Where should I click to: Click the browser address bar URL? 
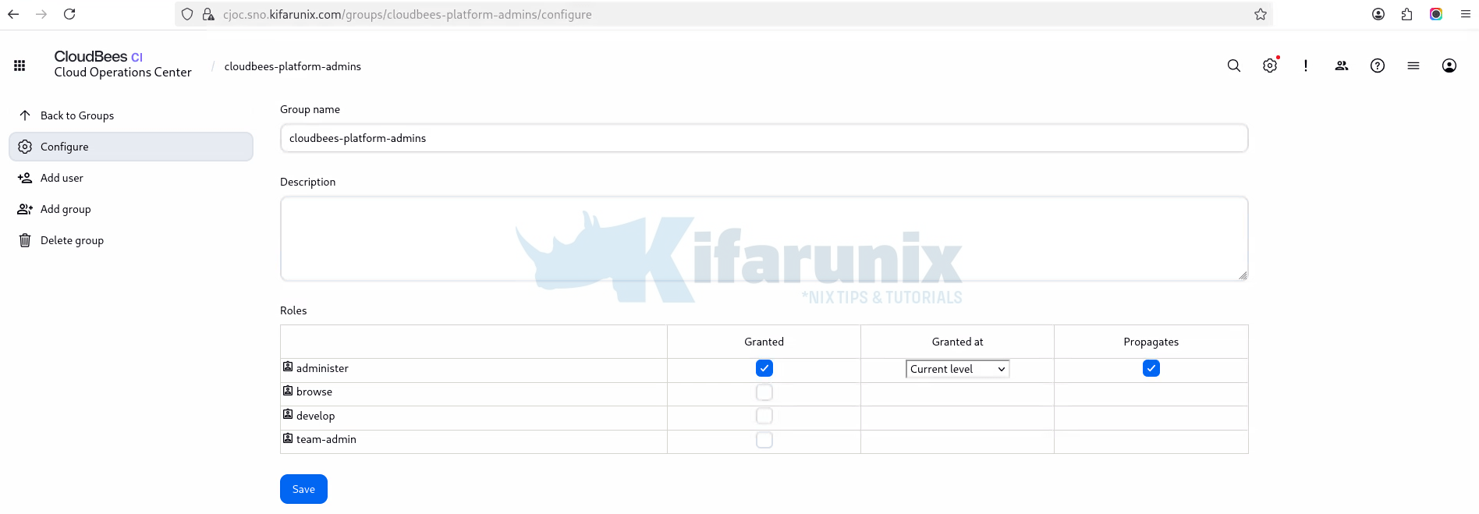pos(407,14)
